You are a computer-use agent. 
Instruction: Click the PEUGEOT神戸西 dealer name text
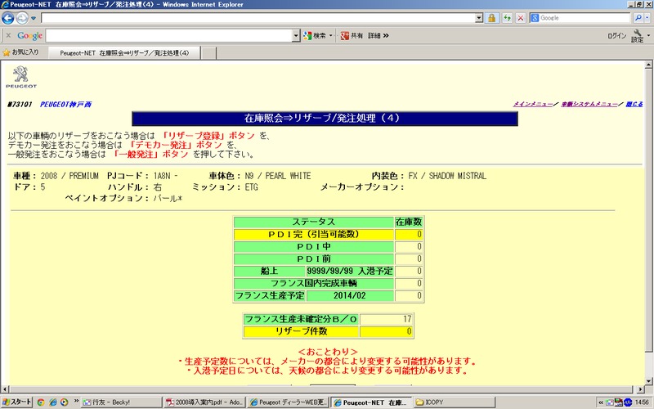click(65, 105)
